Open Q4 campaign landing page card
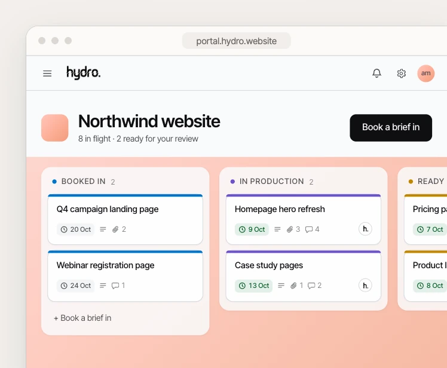Screen dimensions: 447x368 [x=125, y=219]
